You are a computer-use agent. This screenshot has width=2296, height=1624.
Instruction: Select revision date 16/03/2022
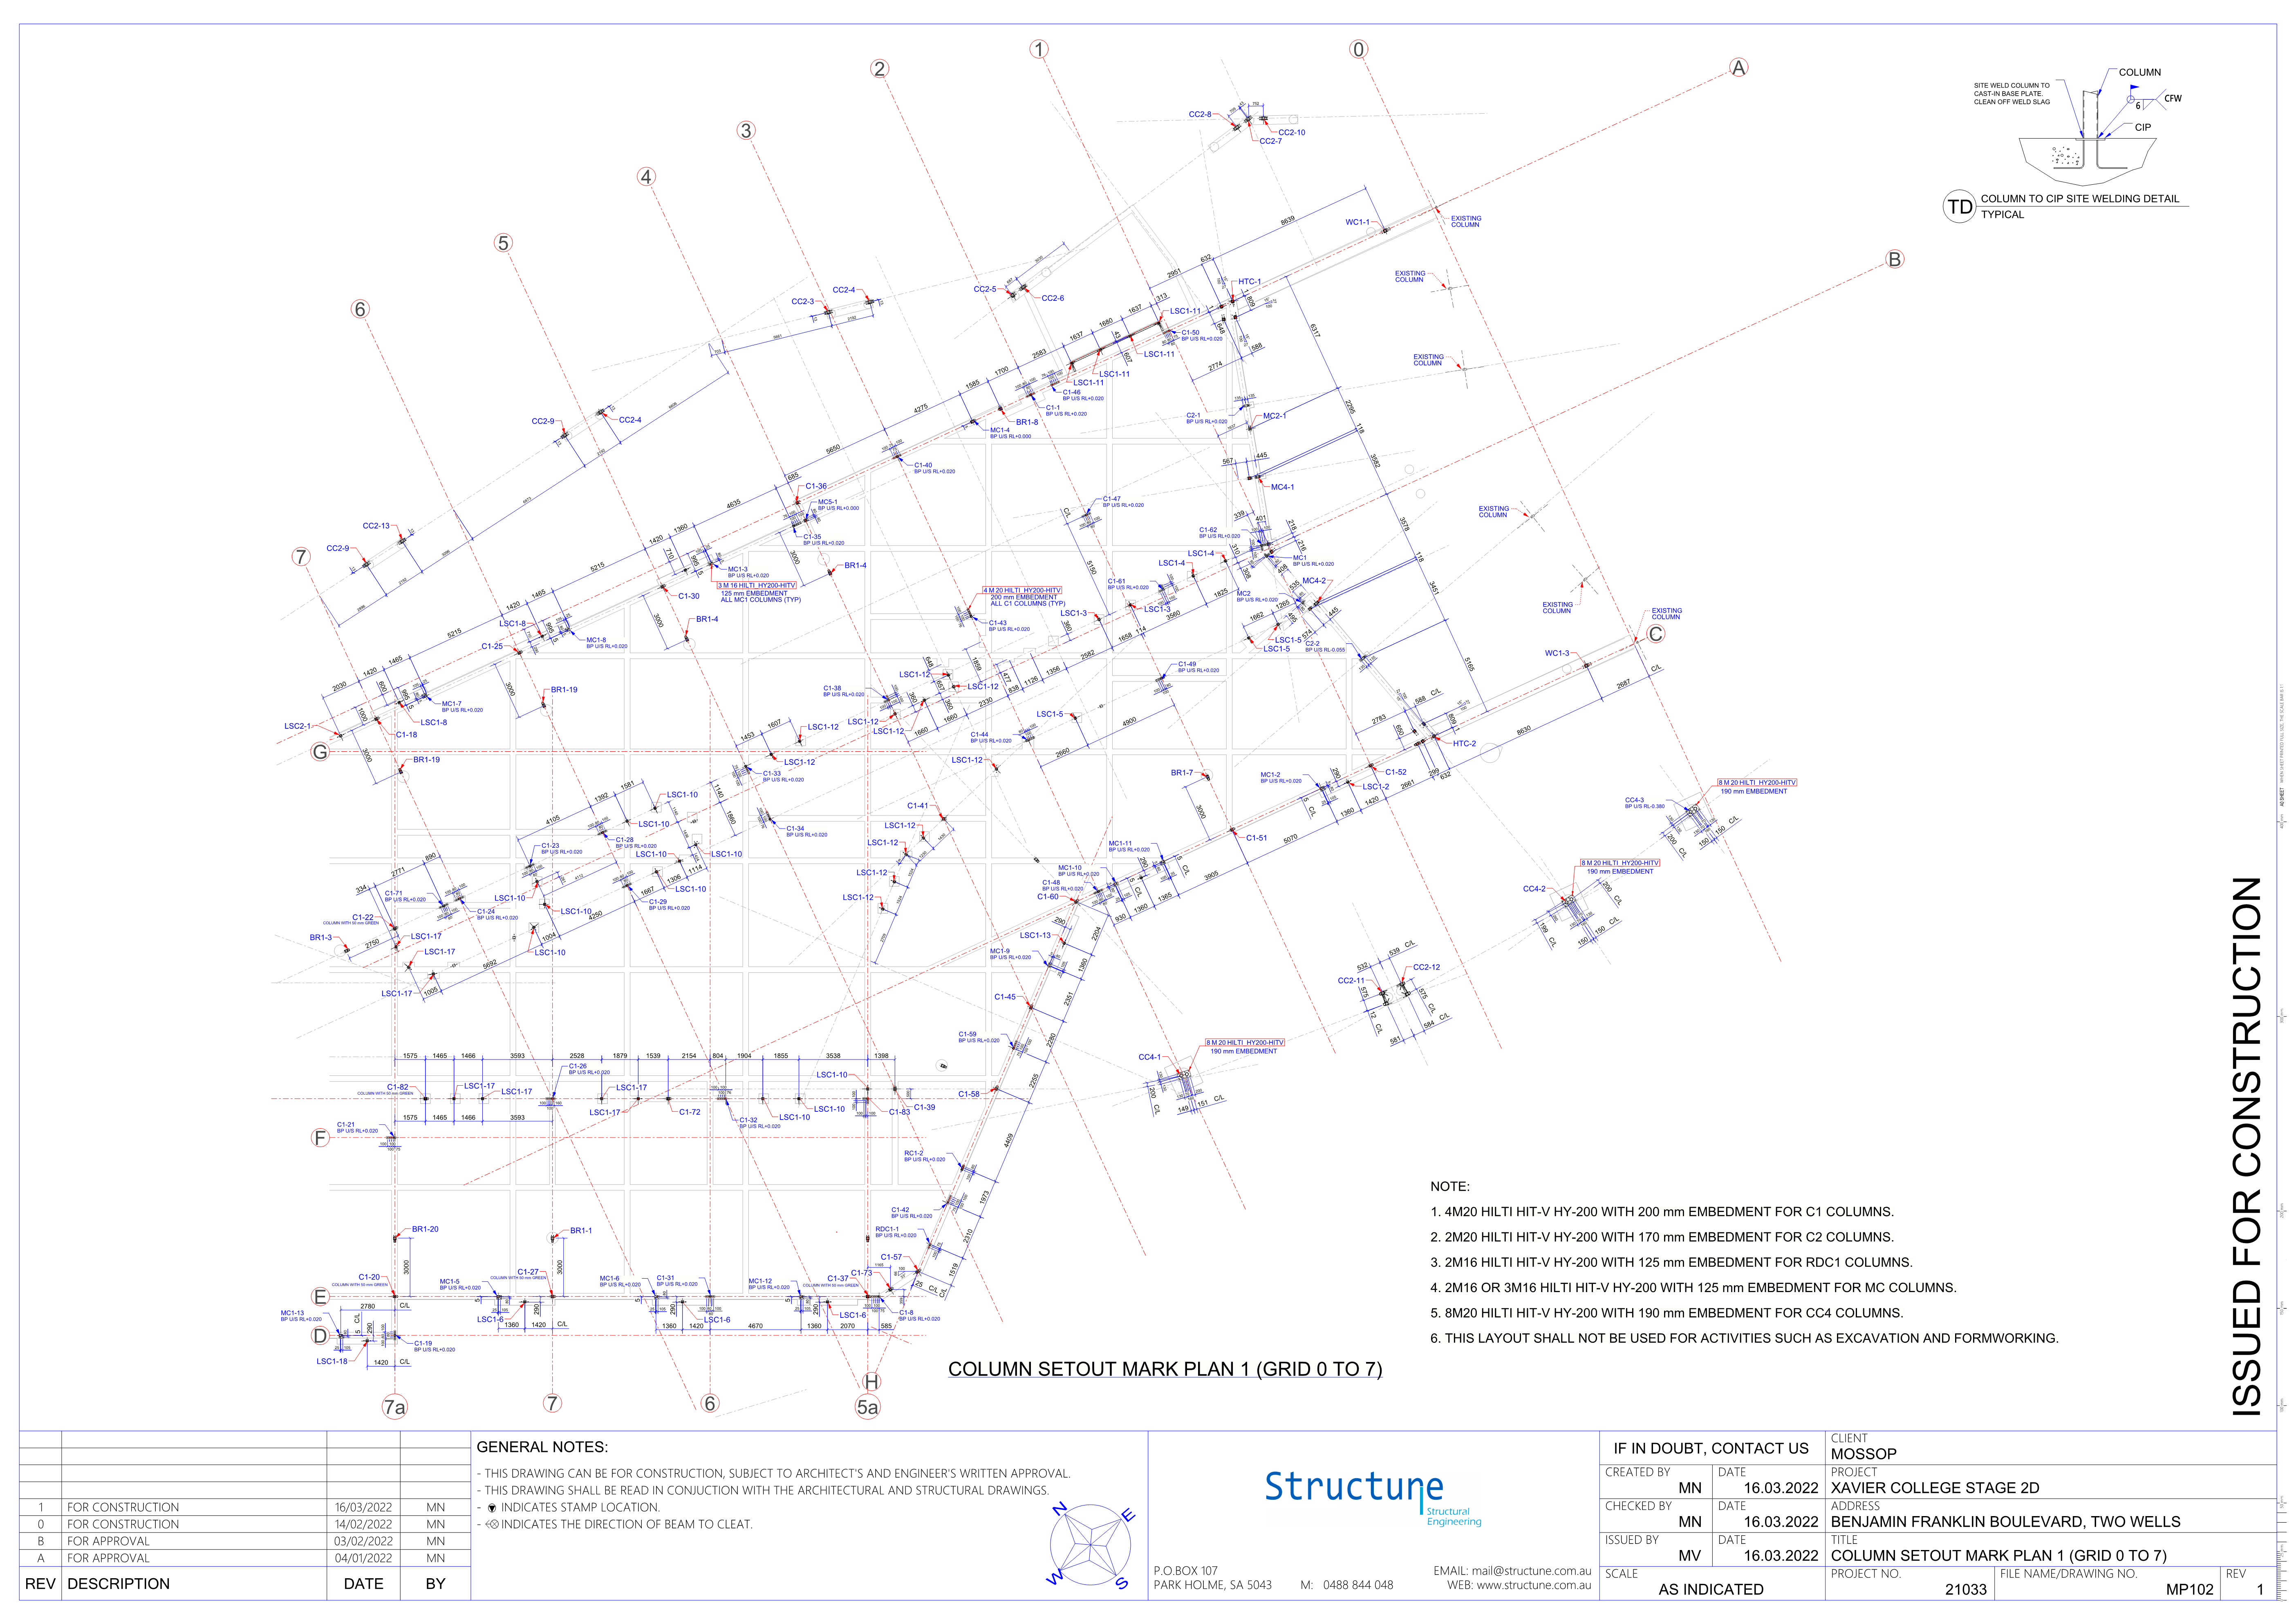[x=363, y=1508]
